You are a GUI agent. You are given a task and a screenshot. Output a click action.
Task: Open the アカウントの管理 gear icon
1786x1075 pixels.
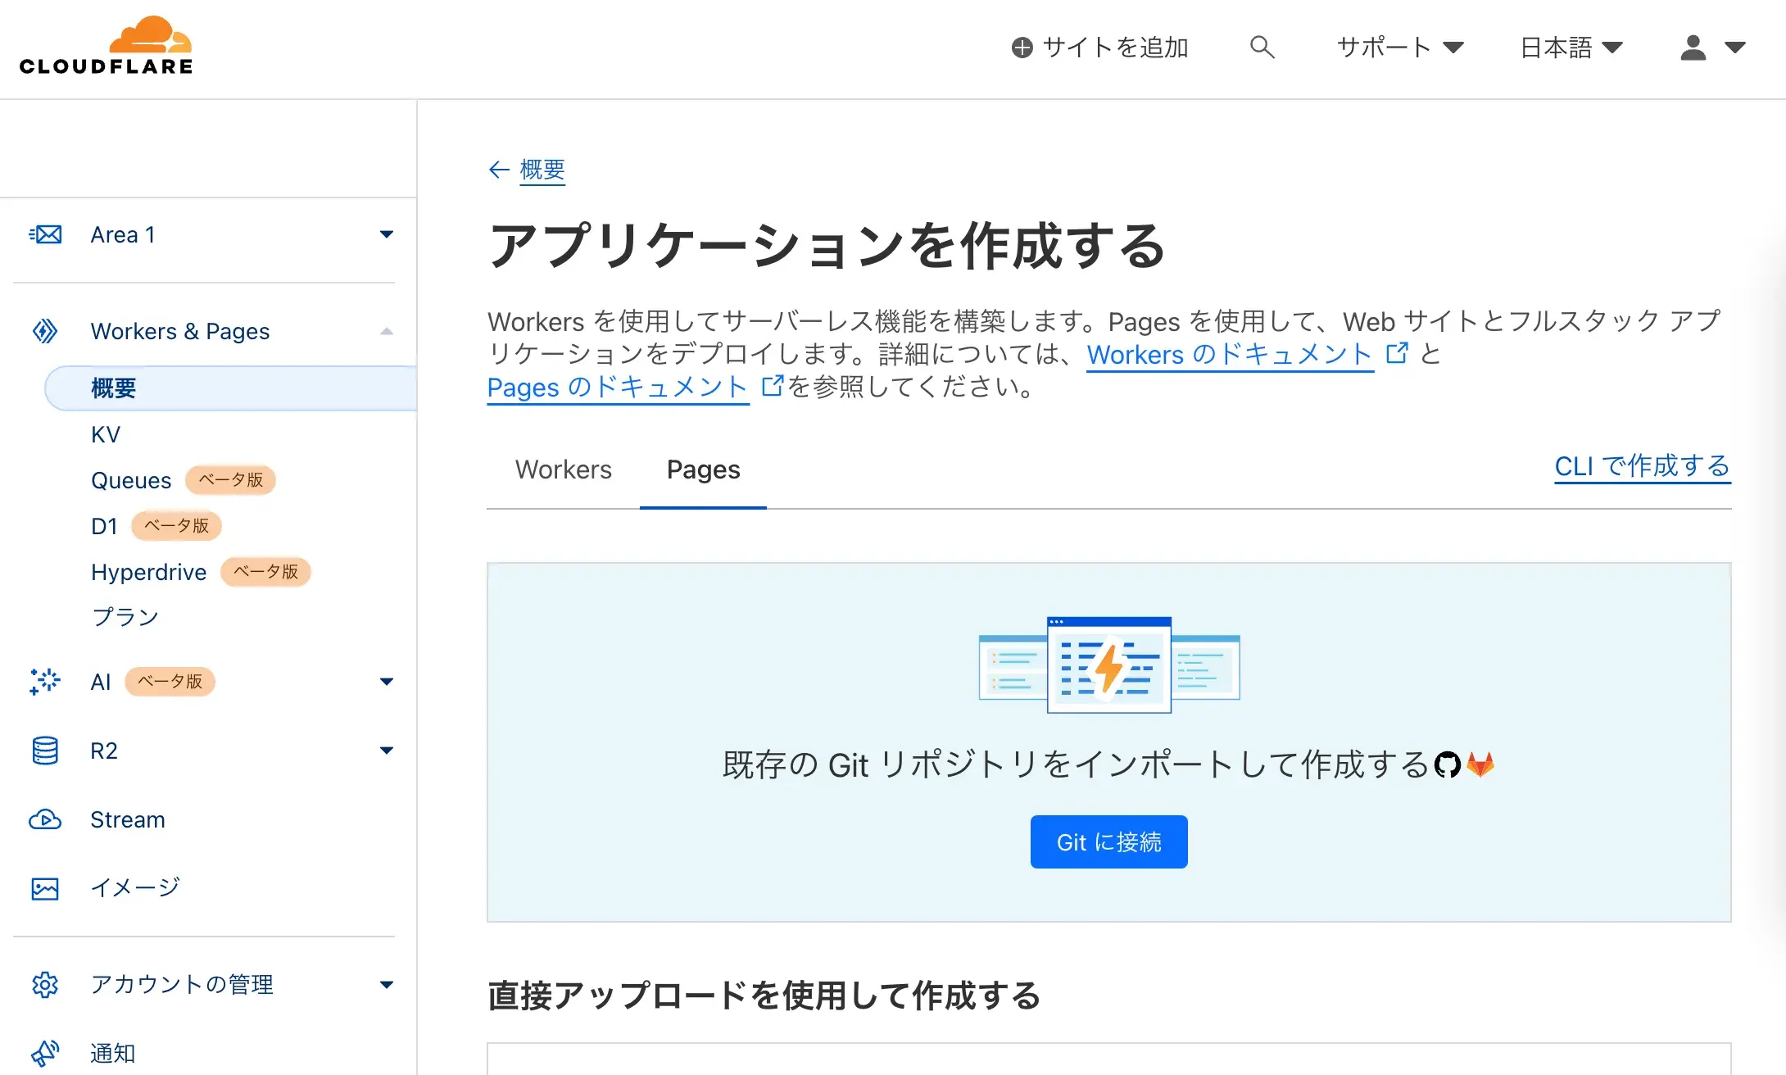click(x=45, y=984)
